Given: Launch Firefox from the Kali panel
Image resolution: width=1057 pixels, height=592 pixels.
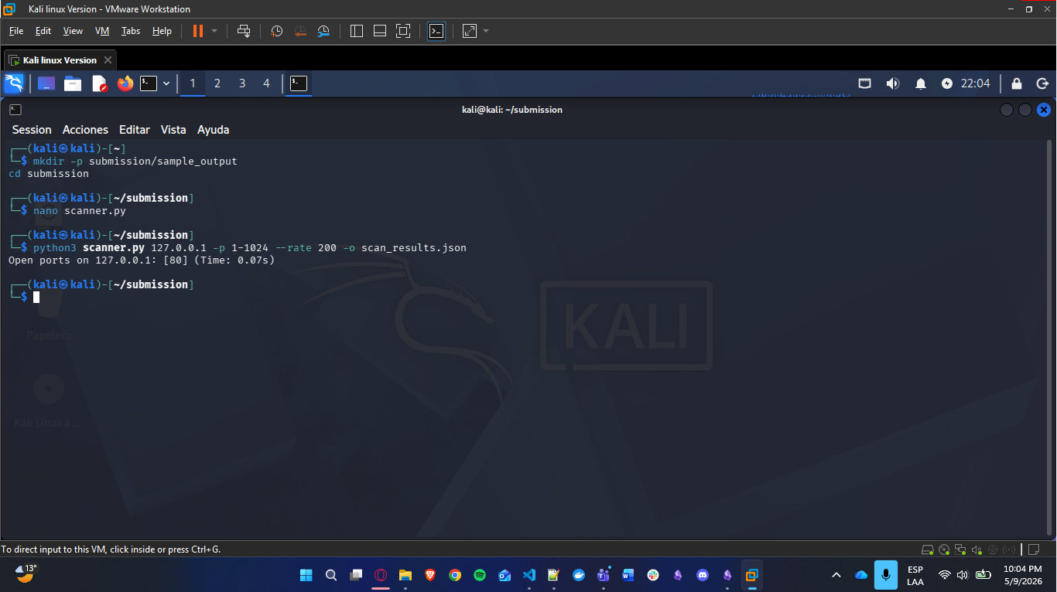Looking at the screenshot, I should coord(125,83).
